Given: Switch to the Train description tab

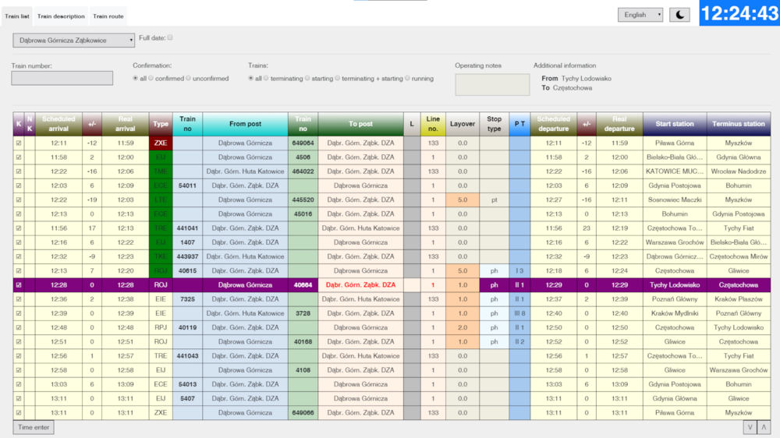Looking at the screenshot, I should (61, 16).
